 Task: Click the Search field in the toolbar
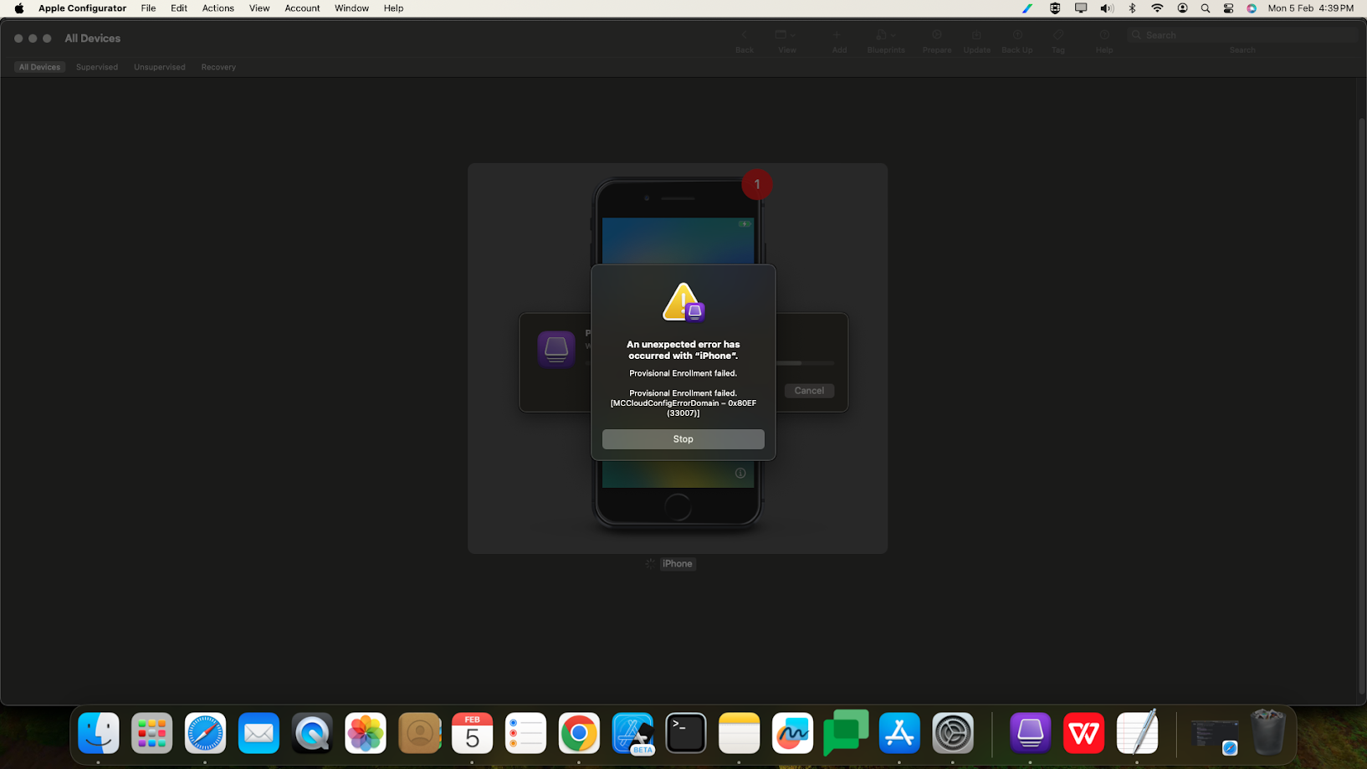point(1242,34)
